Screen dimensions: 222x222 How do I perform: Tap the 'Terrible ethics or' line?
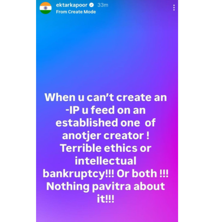pyautogui.click(x=106, y=148)
